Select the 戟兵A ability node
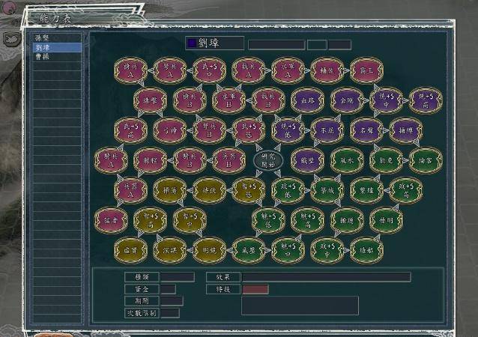Viewport: 478px width, 337px height. 249,70
